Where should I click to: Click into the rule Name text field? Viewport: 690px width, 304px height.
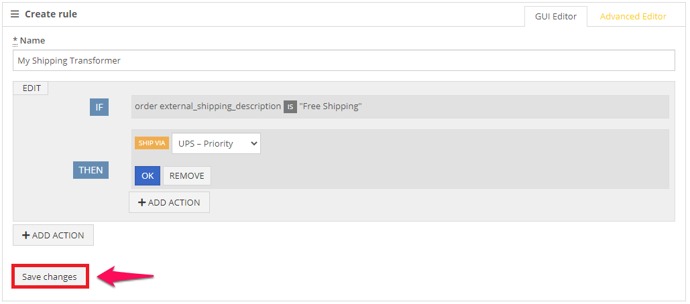344,61
